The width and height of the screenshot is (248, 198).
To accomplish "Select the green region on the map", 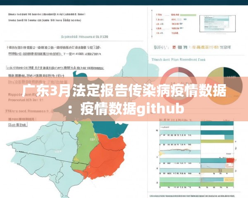I will (86, 144).
